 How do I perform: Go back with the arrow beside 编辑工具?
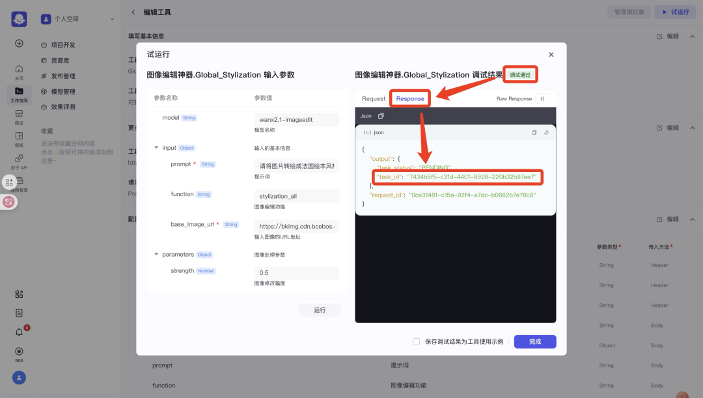click(x=133, y=12)
